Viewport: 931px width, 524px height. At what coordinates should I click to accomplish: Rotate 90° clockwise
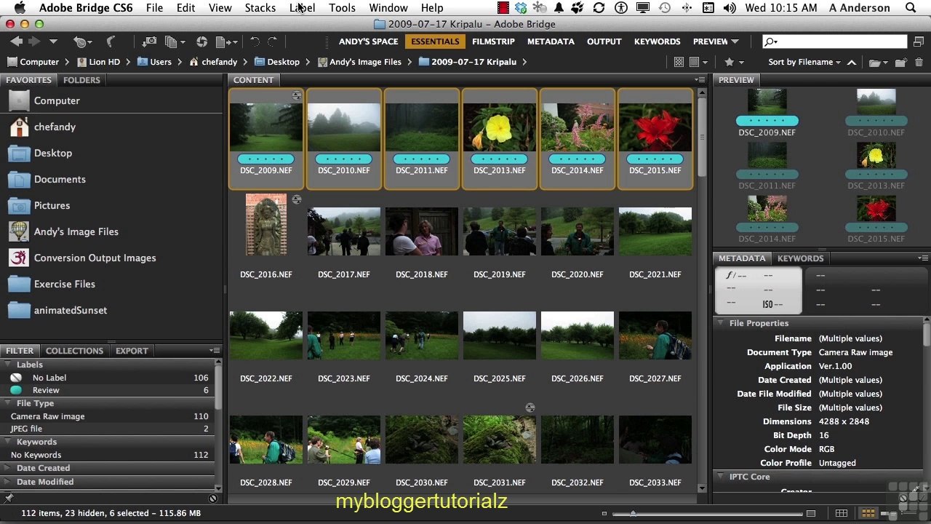[273, 42]
